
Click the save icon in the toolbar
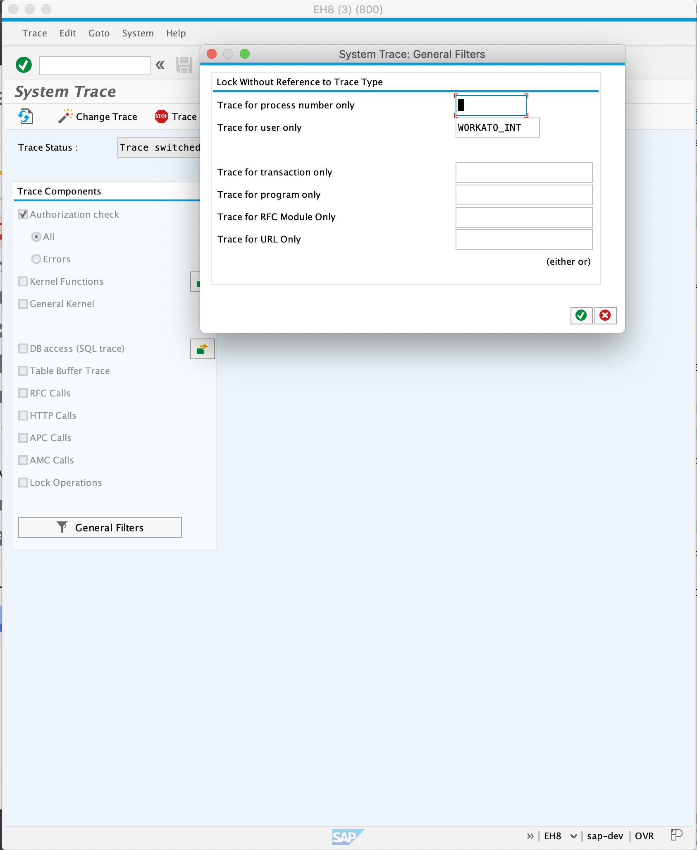(185, 65)
